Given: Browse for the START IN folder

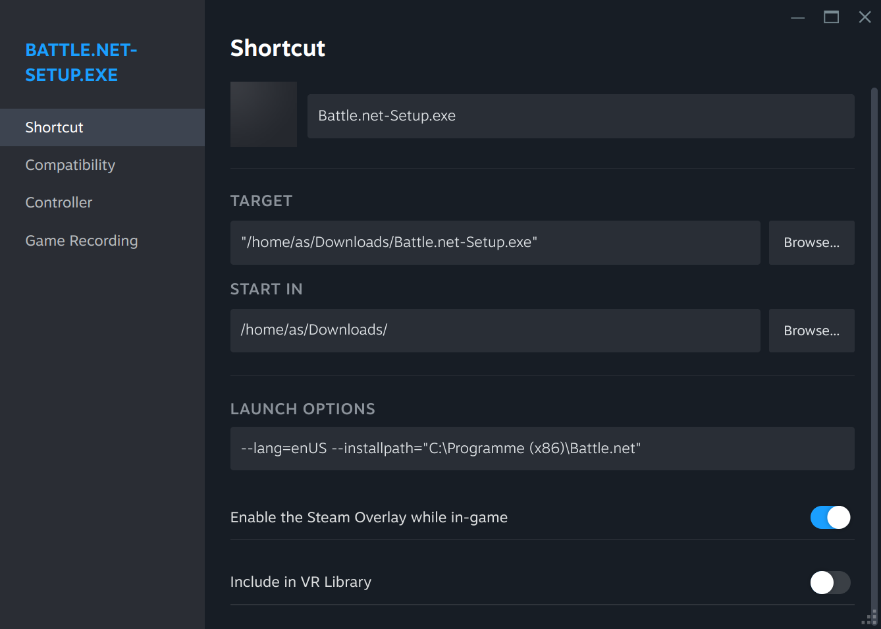Looking at the screenshot, I should (x=812, y=331).
